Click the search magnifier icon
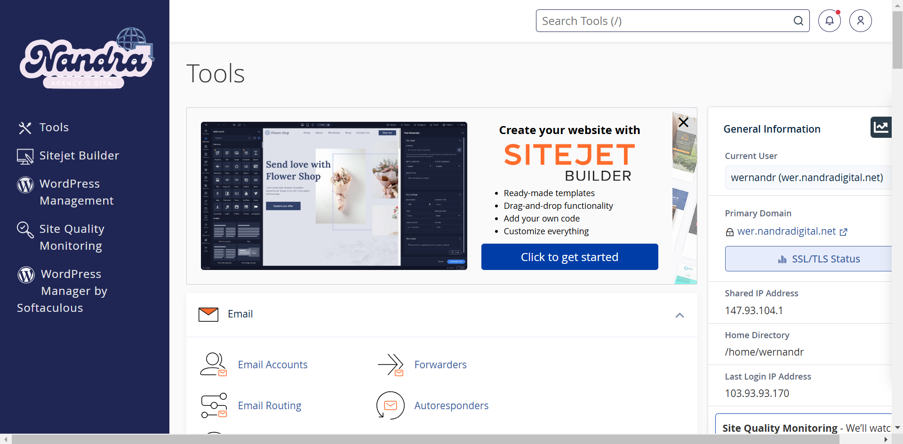The image size is (903, 444). 799,21
